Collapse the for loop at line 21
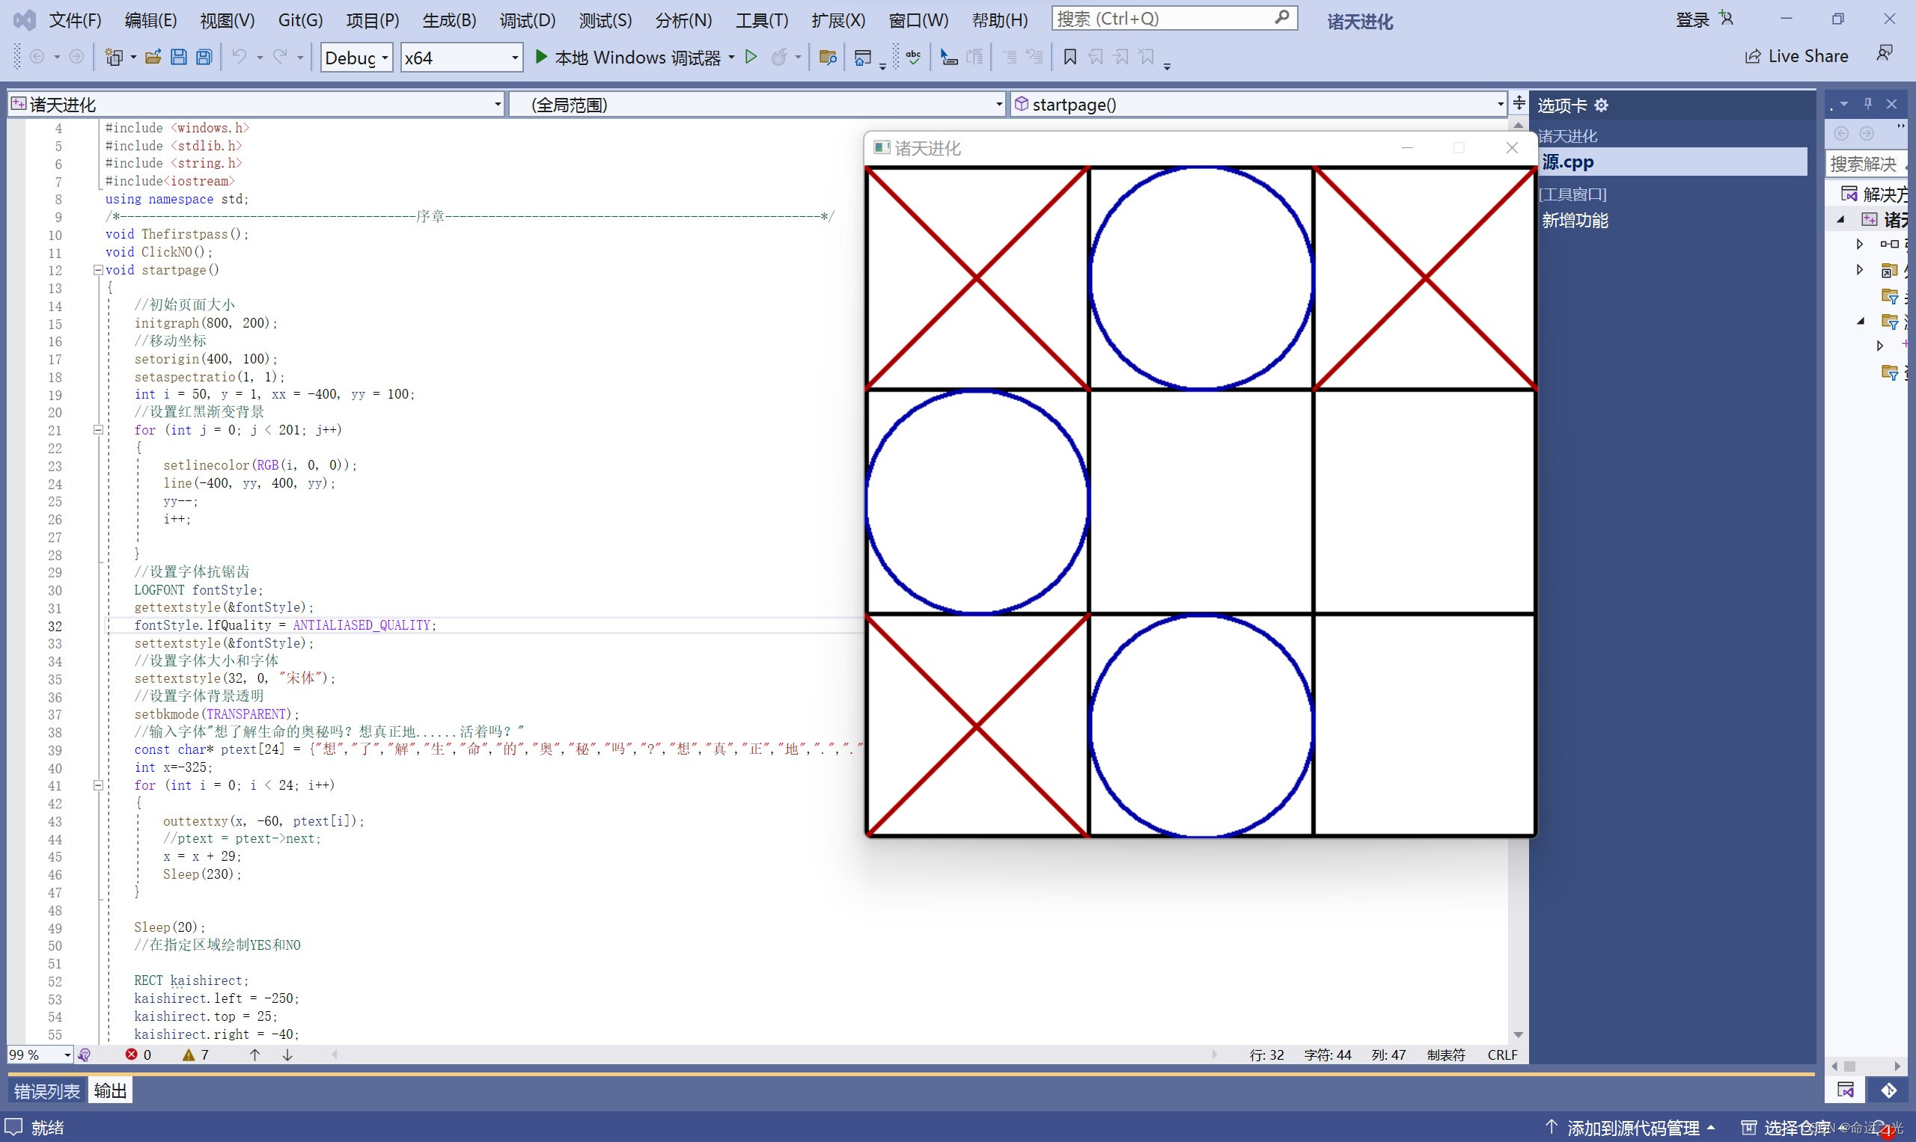The image size is (1916, 1142). [x=98, y=430]
